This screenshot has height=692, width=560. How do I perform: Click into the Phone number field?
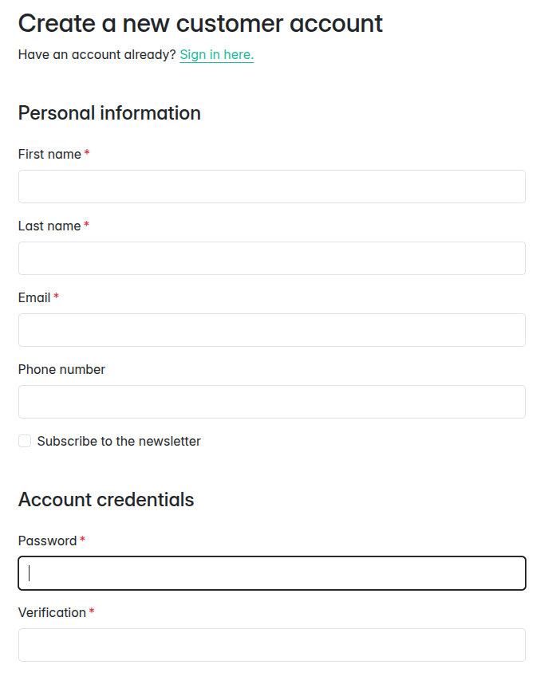pyautogui.click(x=271, y=402)
